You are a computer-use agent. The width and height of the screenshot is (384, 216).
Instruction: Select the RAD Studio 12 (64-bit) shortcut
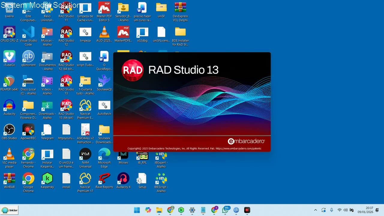point(66,61)
